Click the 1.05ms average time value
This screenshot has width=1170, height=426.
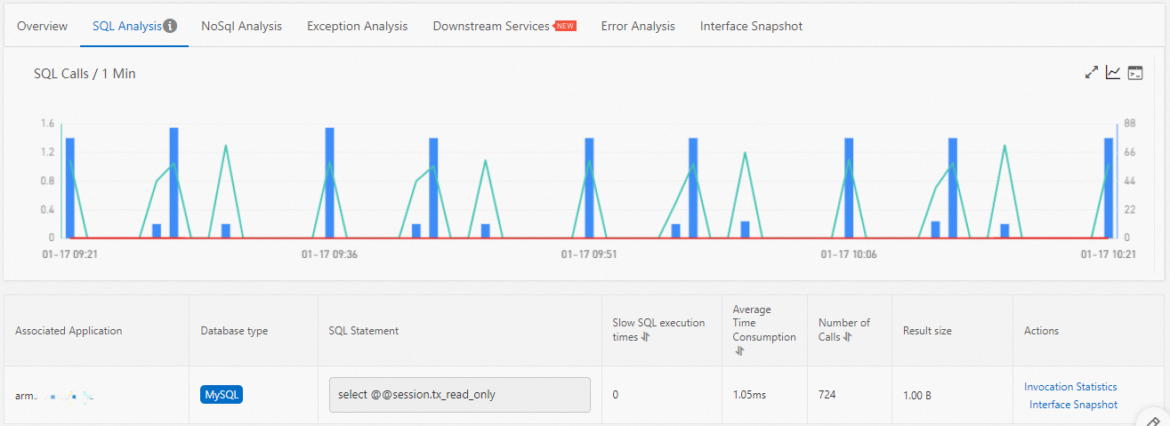pyautogui.click(x=749, y=395)
